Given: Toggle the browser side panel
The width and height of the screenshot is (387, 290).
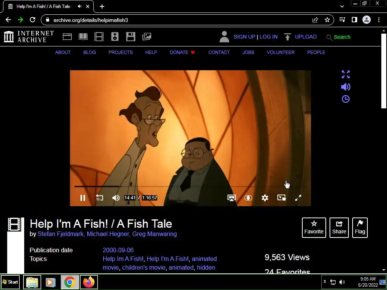Looking at the screenshot, I should [x=354, y=20].
